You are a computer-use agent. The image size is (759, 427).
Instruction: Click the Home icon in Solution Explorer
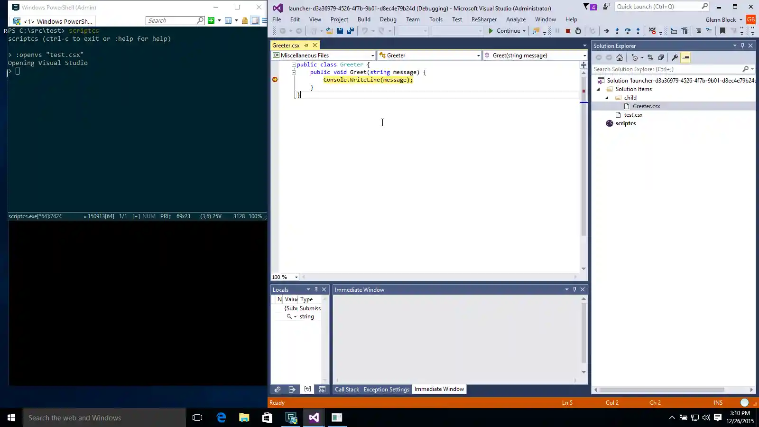[x=620, y=57]
